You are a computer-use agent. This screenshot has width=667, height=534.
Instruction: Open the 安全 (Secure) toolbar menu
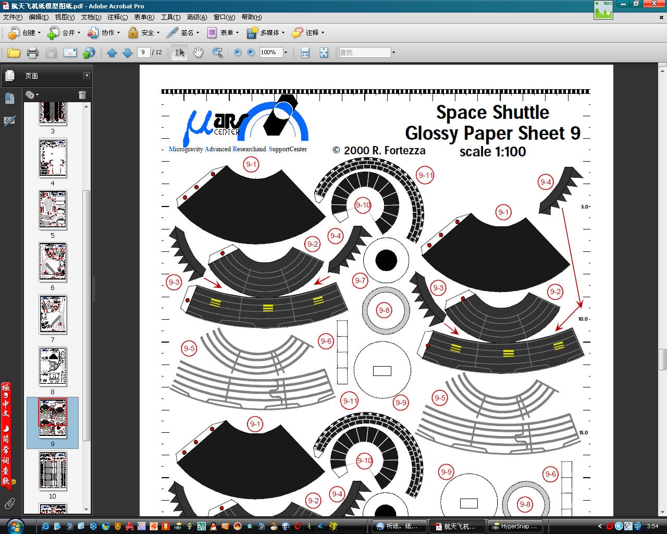pyautogui.click(x=143, y=33)
